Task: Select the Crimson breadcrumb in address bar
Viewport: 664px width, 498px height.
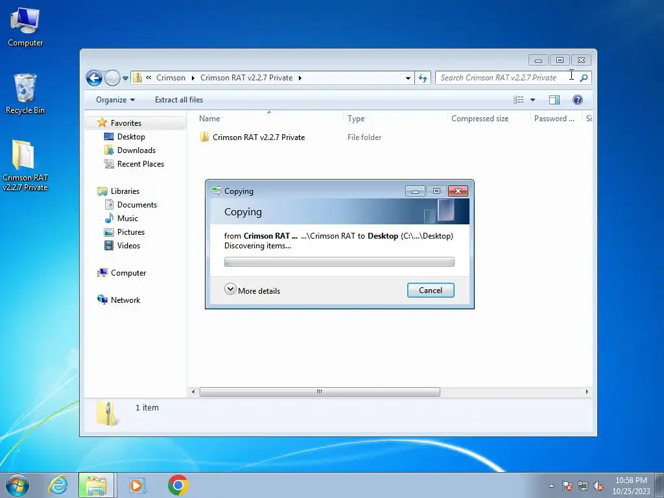Action: [171, 78]
